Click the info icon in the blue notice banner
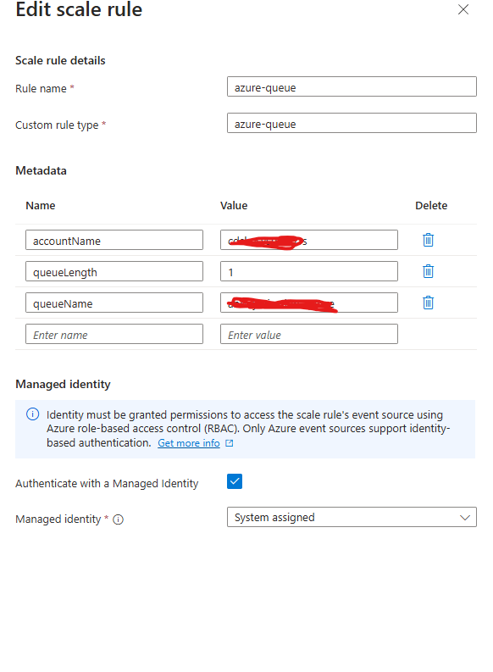This screenshot has height=672, width=493. point(32,414)
